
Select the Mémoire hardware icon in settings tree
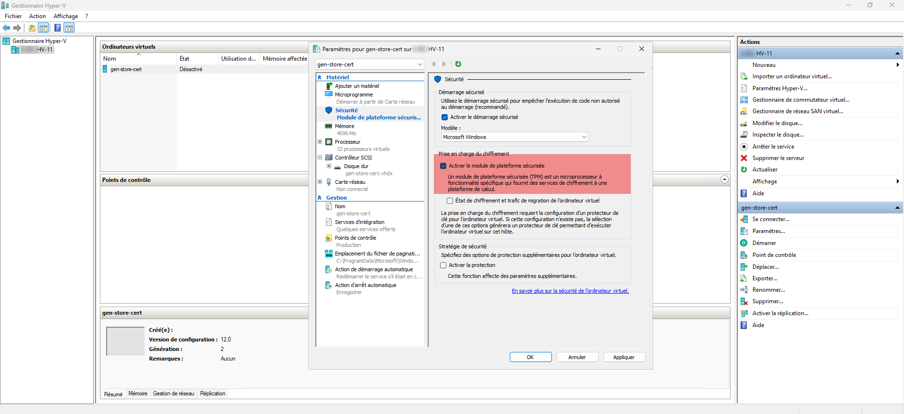(329, 126)
